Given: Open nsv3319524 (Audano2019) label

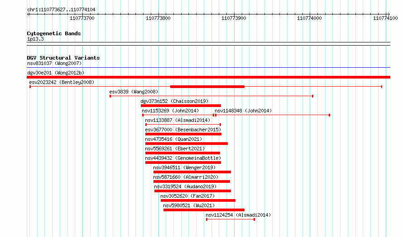Looking at the screenshot, I should point(185,186).
